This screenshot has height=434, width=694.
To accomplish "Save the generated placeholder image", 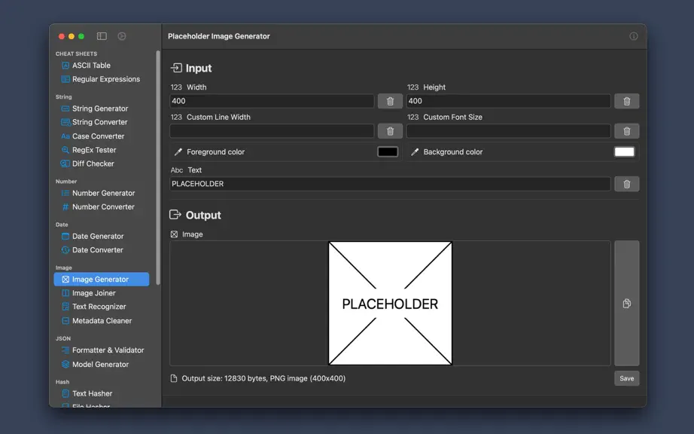I will [x=627, y=378].
